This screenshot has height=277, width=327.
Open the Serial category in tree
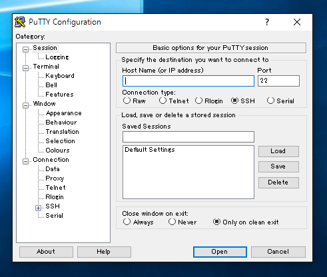(54, 216)
